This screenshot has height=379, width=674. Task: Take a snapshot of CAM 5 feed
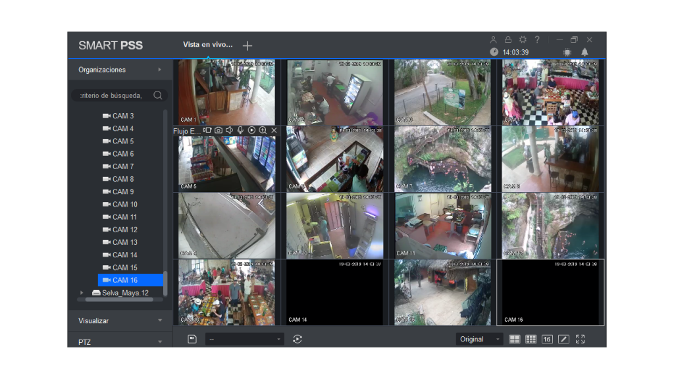pos(219,130)
